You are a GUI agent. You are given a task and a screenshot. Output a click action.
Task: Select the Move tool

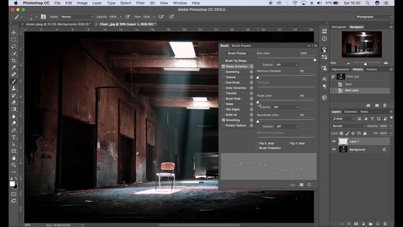coord(14,32)
